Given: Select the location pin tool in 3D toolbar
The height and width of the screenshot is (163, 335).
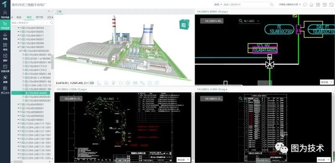Looking at the screenshot, I should pos(113,83).
